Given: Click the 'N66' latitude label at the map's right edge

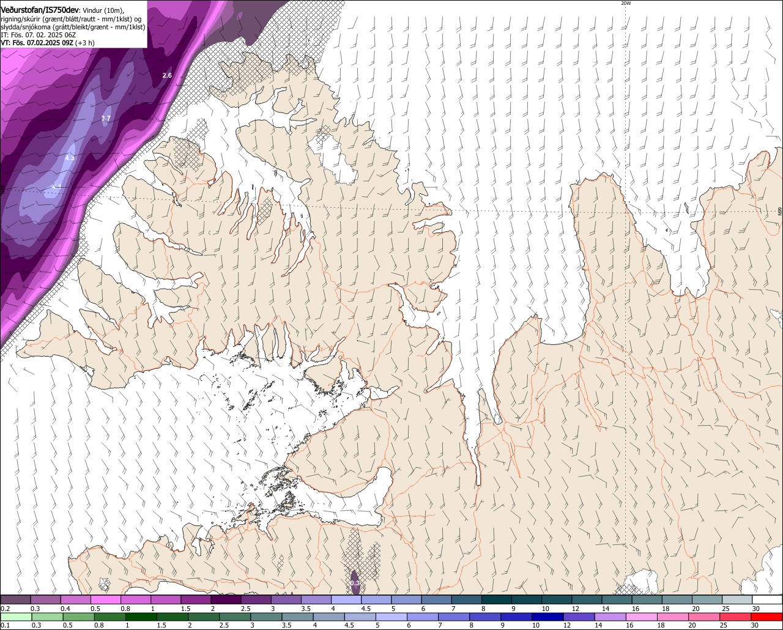Looking at the screenshot, I should tap(780, 212).
